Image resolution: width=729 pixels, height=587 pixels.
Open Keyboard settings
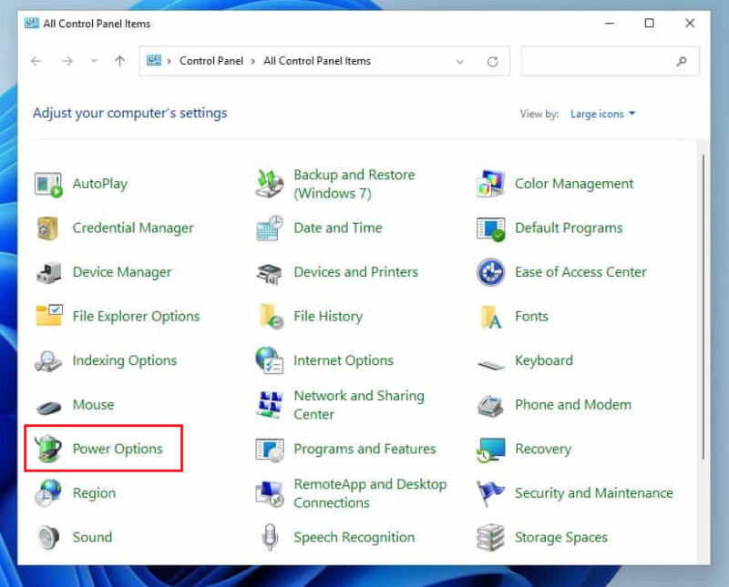[x=544, y=360]
